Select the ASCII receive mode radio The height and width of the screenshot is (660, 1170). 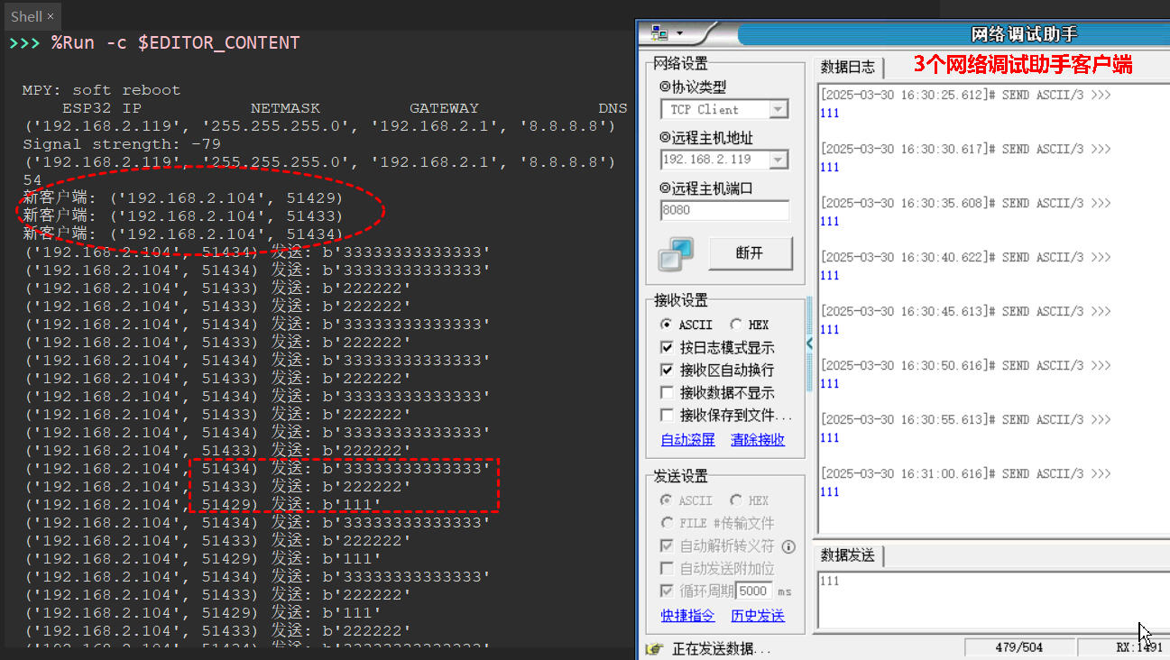point(667,325)
